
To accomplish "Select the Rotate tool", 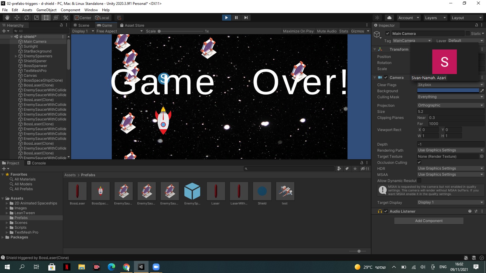I will pyautogui.click(x=27, y=17).
